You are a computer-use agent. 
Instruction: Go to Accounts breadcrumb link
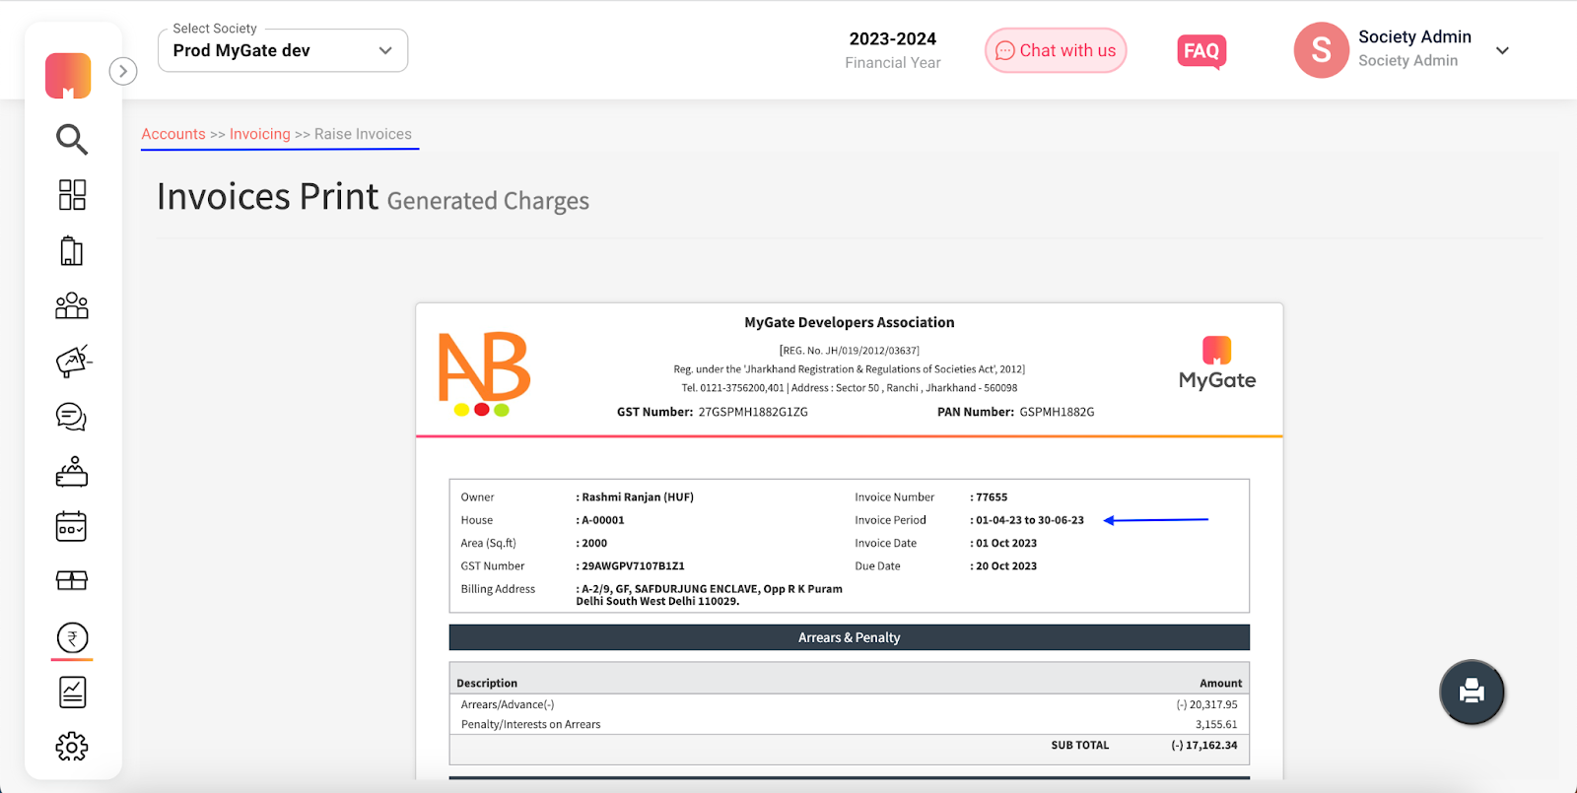click(173, 134)
